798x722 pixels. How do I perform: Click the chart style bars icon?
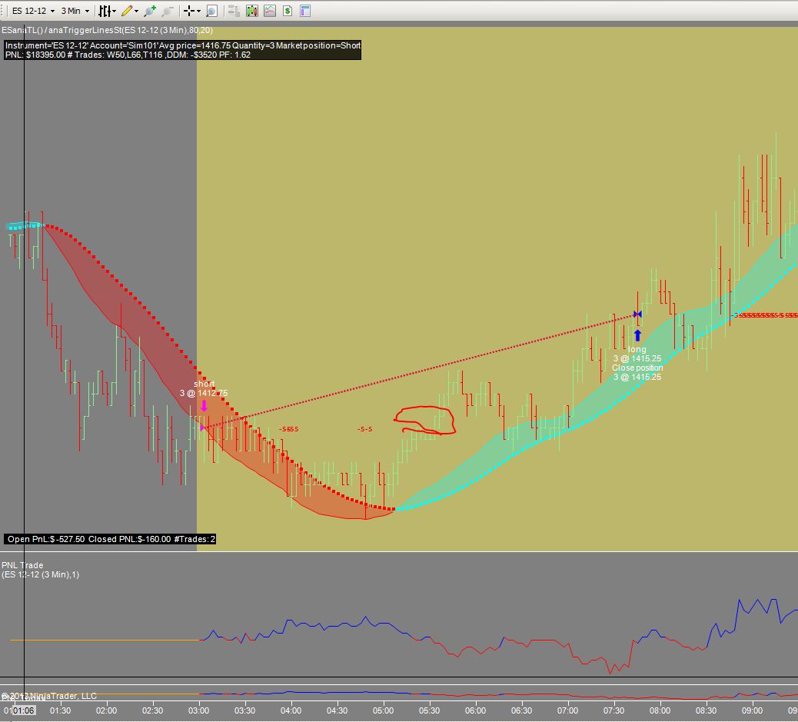coord(105,11)
